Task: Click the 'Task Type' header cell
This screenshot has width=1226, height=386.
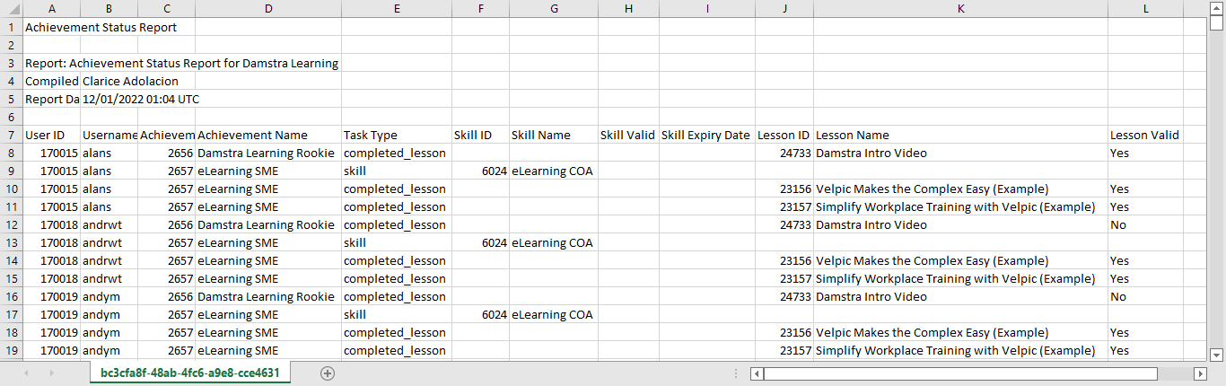Action: coord(396,135)
